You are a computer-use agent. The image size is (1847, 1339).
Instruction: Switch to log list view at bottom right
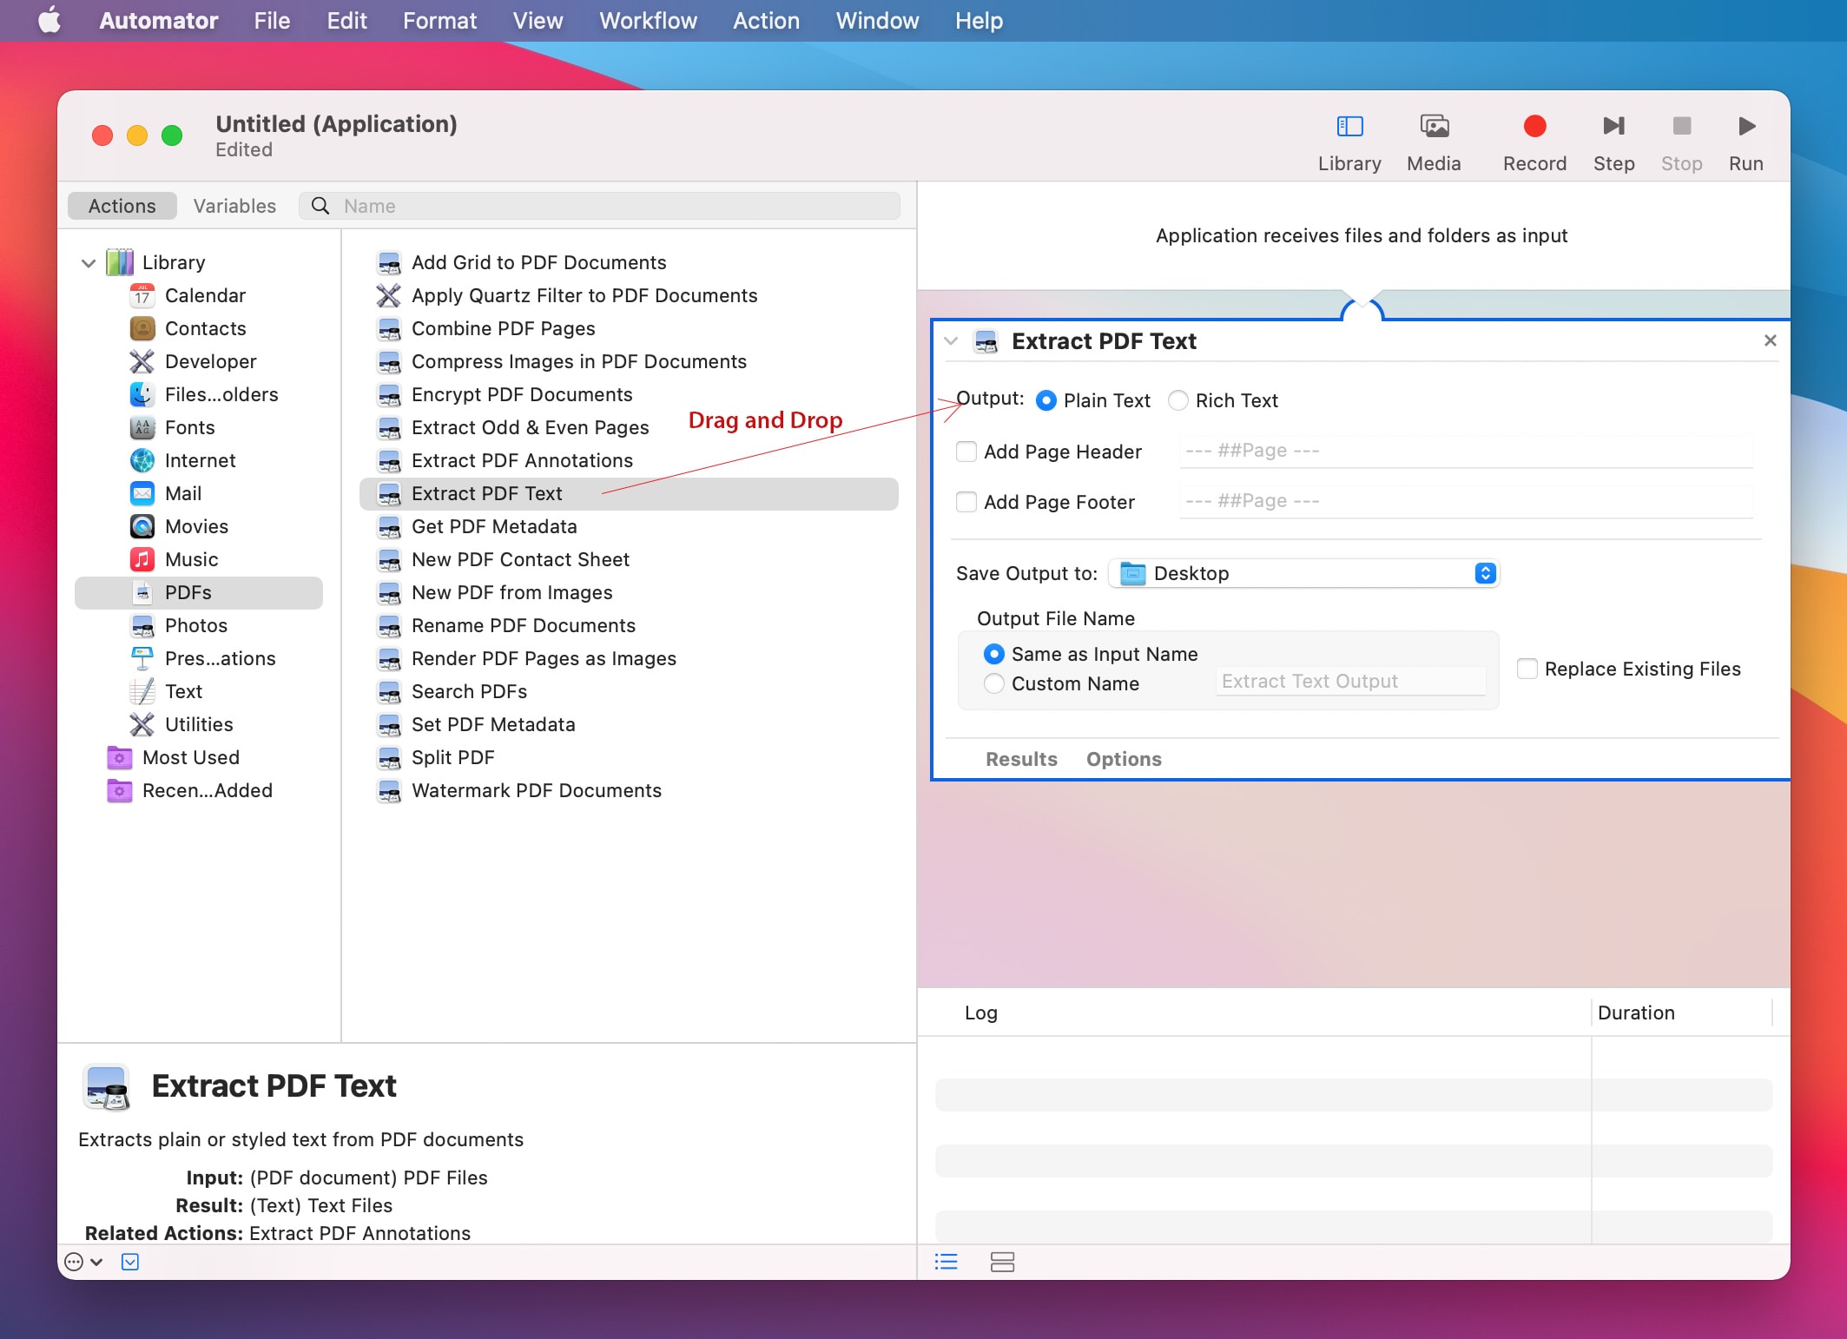click(947, 1263)
